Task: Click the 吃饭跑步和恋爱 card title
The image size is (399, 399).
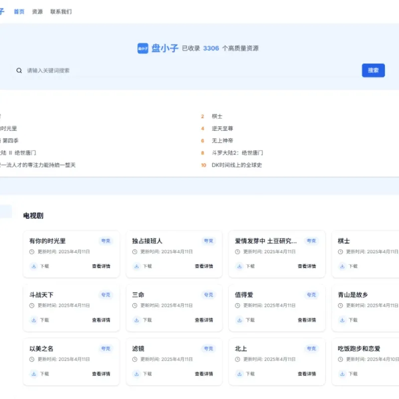Action: pyautogui.click(x=359, y=349)
